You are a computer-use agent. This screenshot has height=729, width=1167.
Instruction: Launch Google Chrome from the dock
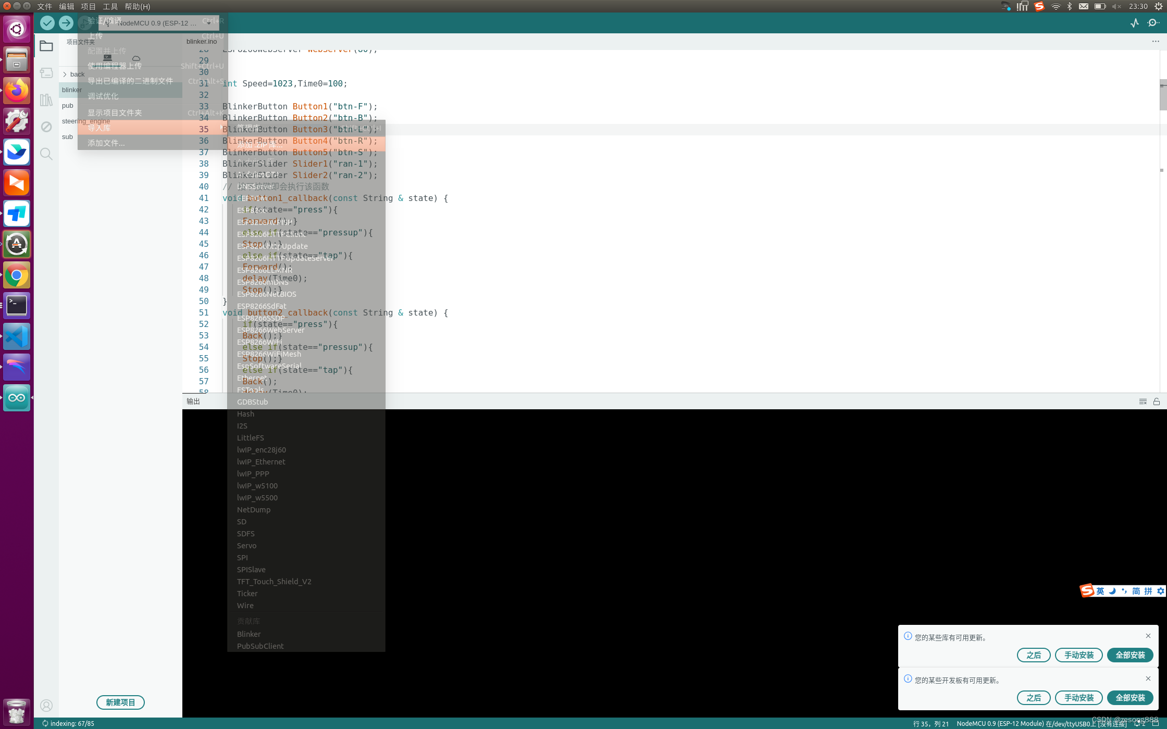point(17,275)
